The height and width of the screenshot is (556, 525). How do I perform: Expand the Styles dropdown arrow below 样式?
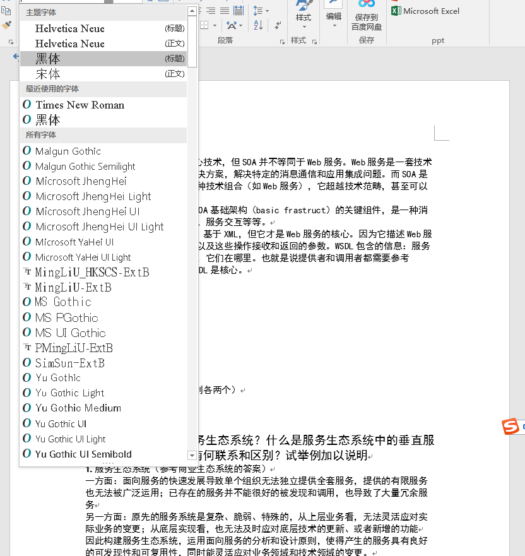click(x=304, y=26)
